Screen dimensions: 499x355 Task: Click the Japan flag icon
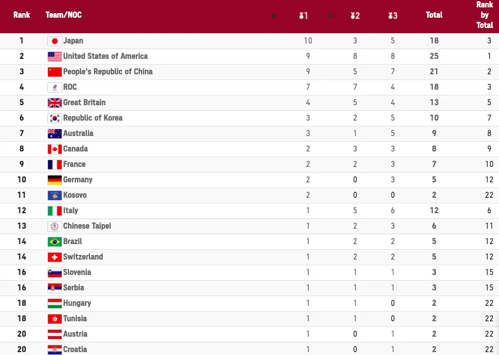click(54, 41)
